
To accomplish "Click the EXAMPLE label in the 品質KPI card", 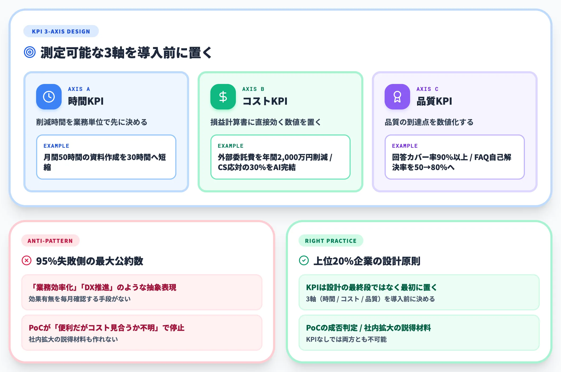I will point(405,146).
